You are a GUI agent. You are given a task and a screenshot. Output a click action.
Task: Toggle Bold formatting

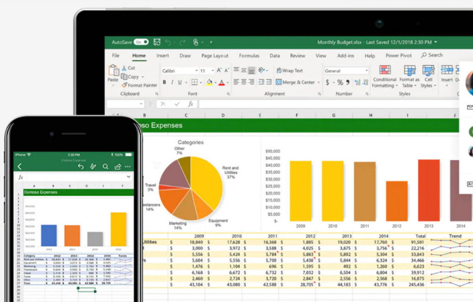click(x=165, y=82)
